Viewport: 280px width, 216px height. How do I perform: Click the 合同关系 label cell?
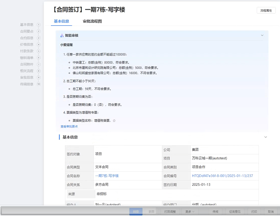79,185
